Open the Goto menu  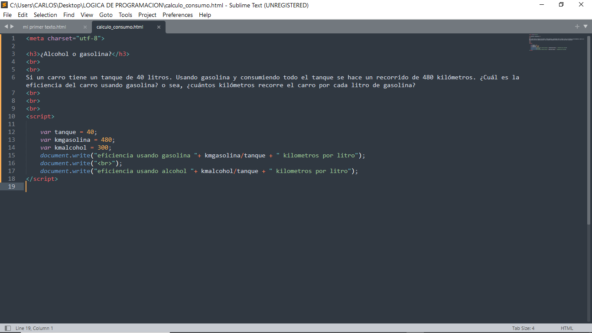point(106,15)
